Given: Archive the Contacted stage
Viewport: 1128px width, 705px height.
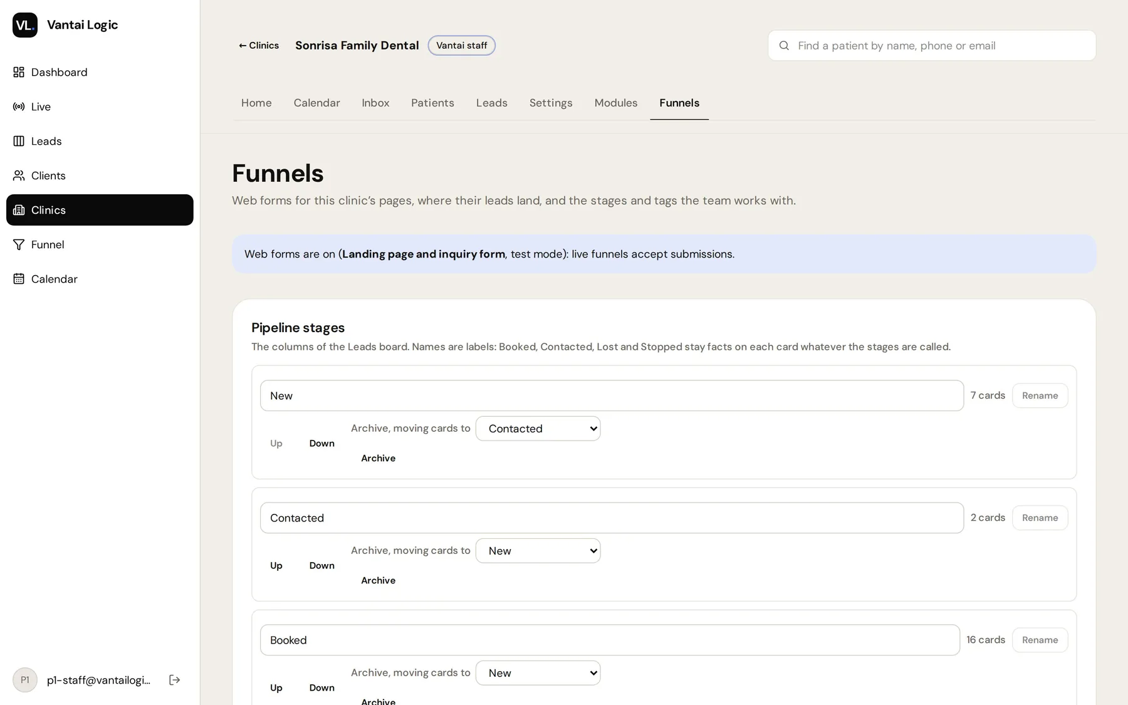Looking at the screenshot, I should coord(378,580).
